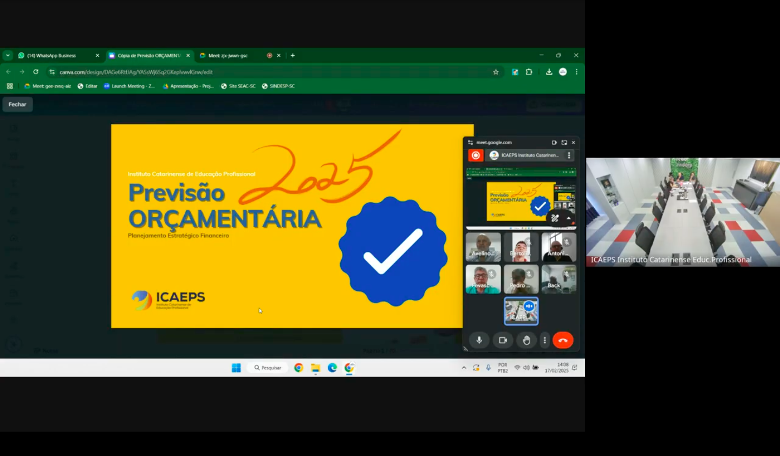Image resolution: width=780 pixels, height=456 pixels.
Task: Close the Meet zjx-jwwn-gsc tab
Action: pyautogui.click(x=279, y=55)
